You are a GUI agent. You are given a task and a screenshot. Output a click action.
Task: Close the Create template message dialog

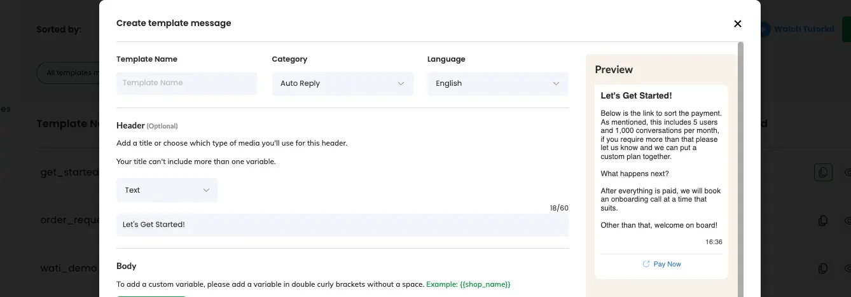(738, 24)
